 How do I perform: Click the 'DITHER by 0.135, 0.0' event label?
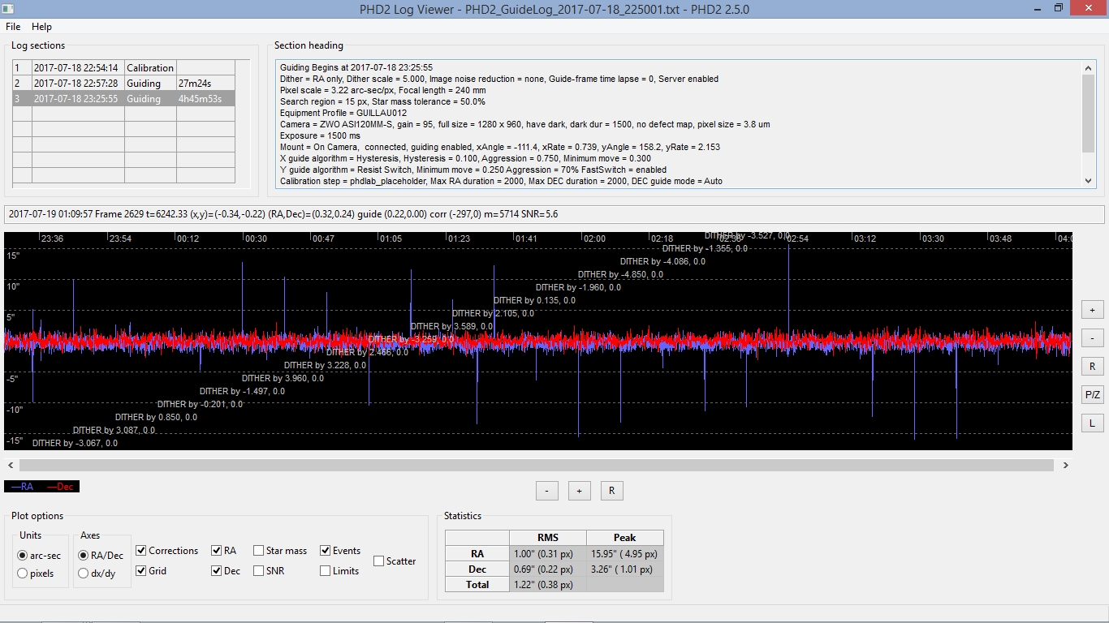534,301
